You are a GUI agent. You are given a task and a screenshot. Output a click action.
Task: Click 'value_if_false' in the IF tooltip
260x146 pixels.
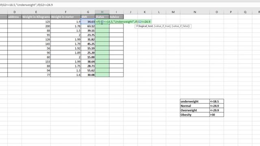[180, 26]
